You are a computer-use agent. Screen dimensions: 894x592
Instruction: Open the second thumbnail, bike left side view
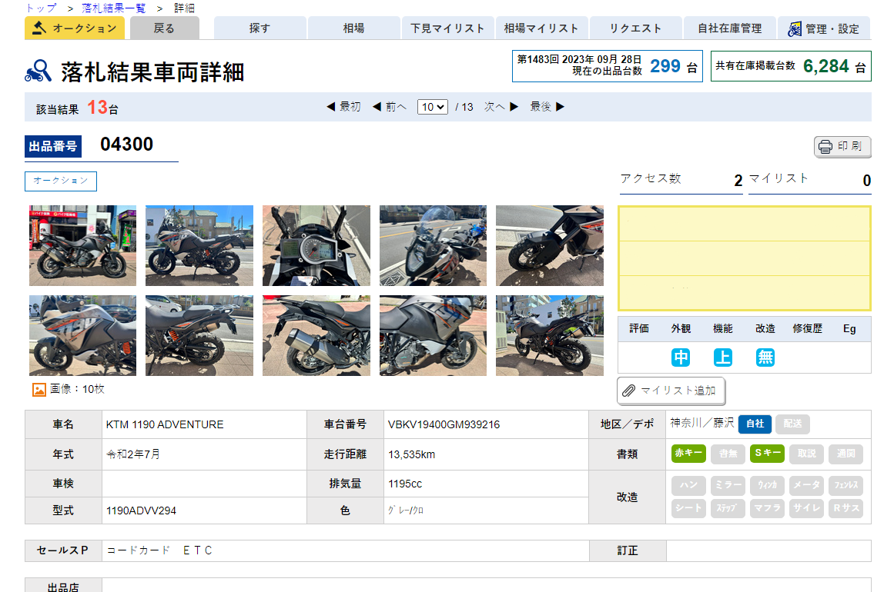tap(199, 245)
